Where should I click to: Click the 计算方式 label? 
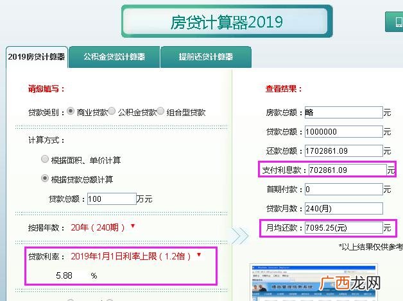[x=46, y=140]
